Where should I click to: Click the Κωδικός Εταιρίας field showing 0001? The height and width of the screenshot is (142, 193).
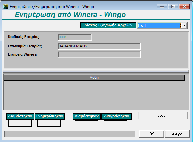point(75,37)
